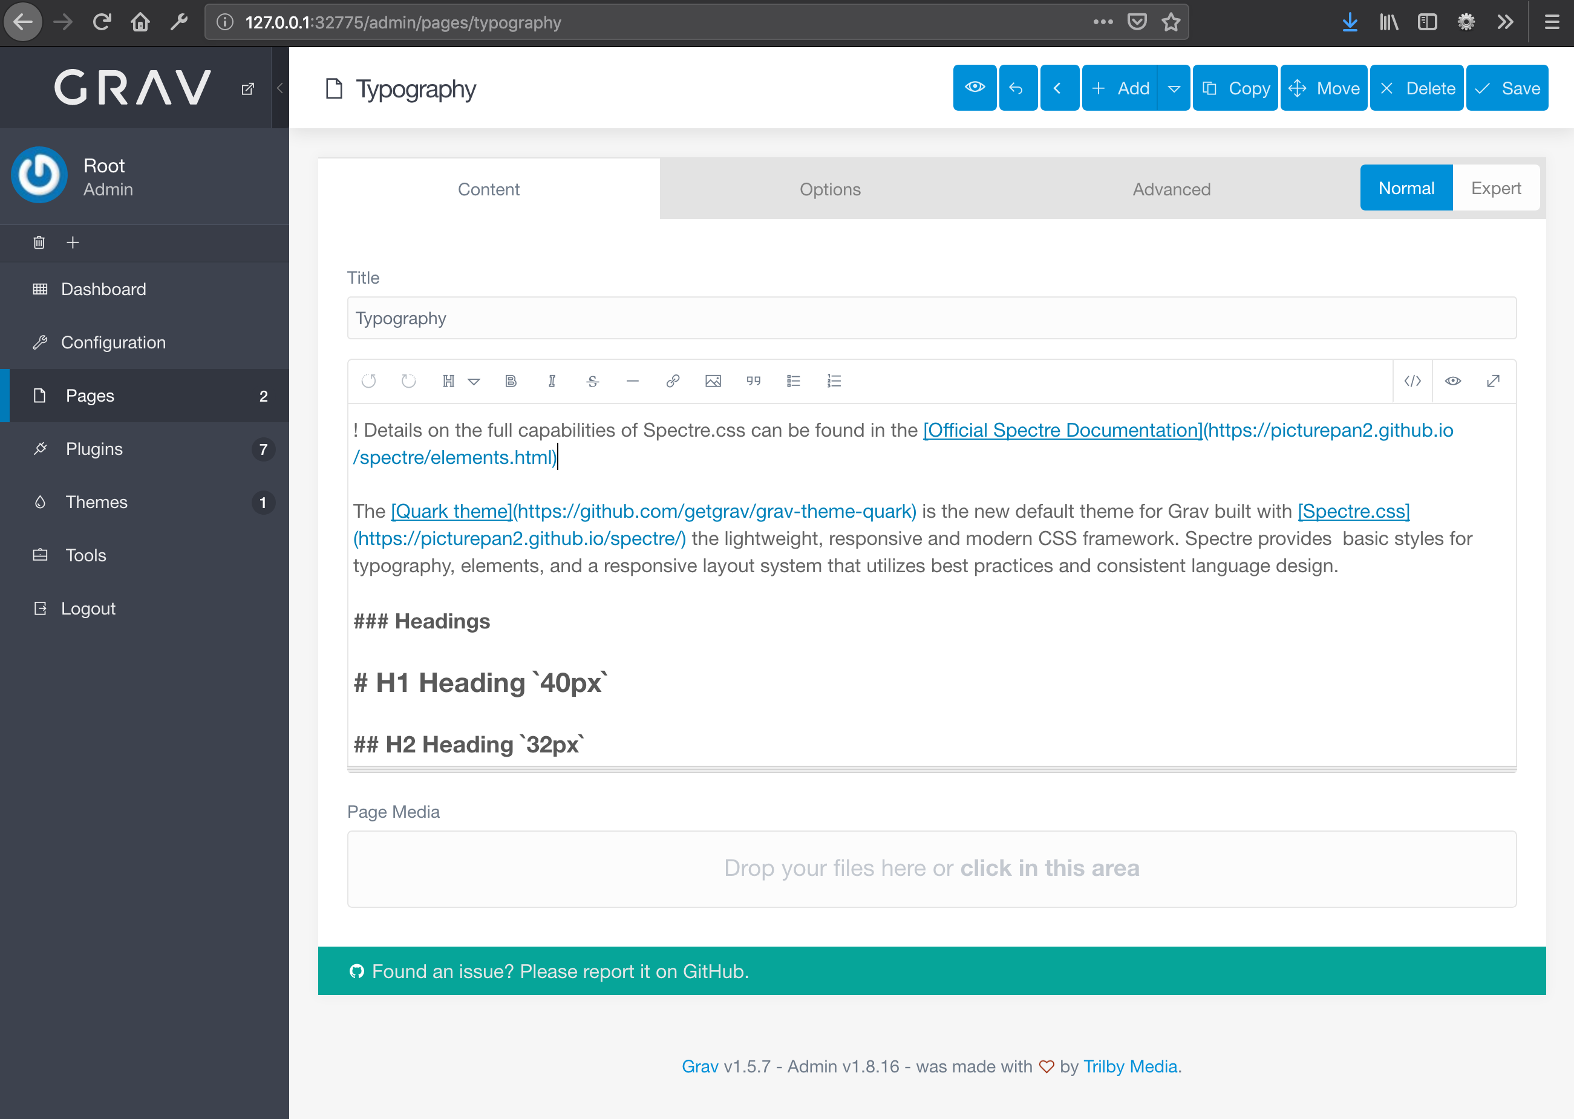Insert an unordered bullet list
The image size is (1574, 1119).
coord(793,381)
